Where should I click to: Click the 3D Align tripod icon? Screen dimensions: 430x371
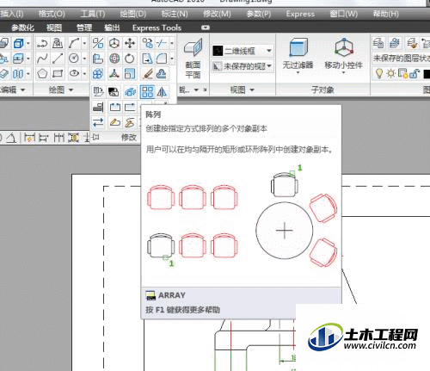[x=114, y=74]
